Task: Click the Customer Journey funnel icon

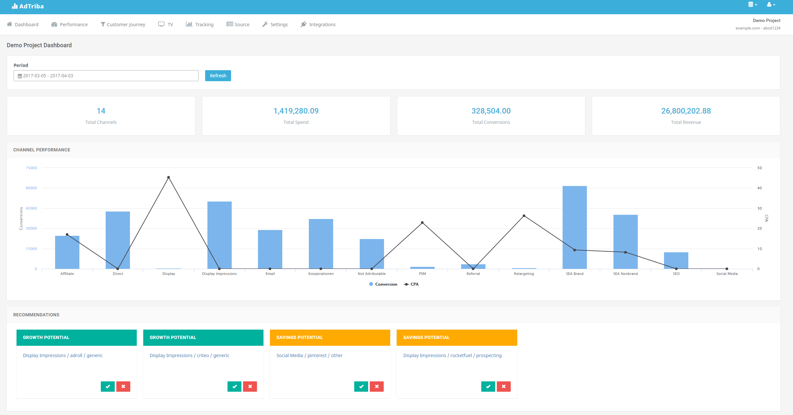Action: coord(103,24)
